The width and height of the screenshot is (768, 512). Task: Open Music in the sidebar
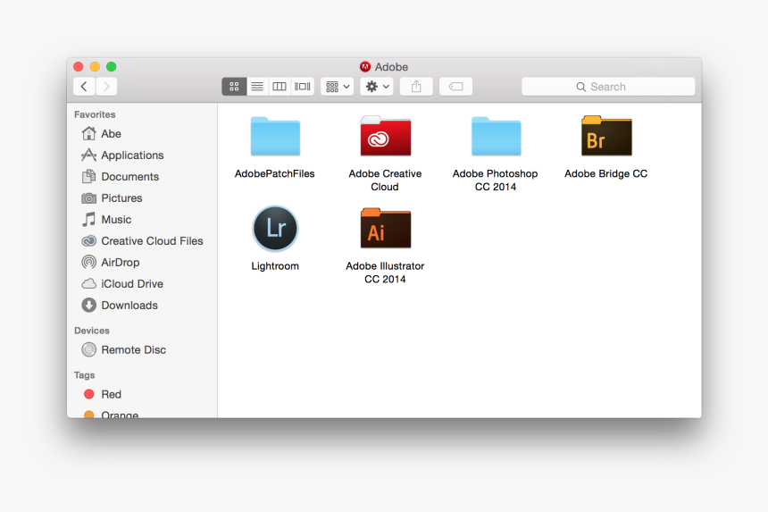(142, 220)
